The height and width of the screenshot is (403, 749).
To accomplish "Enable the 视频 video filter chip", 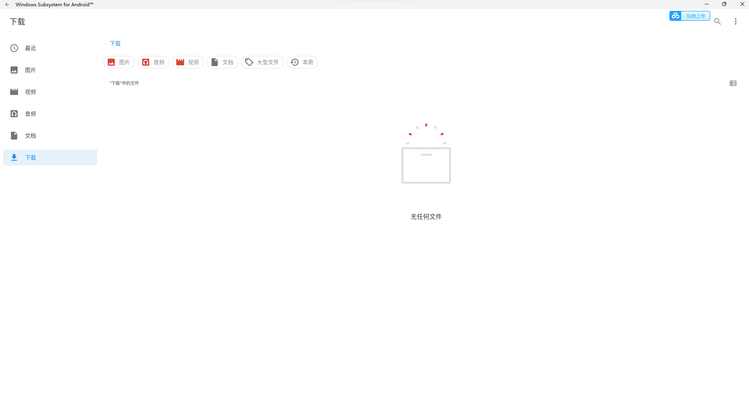I will click(x=188, y=62).
